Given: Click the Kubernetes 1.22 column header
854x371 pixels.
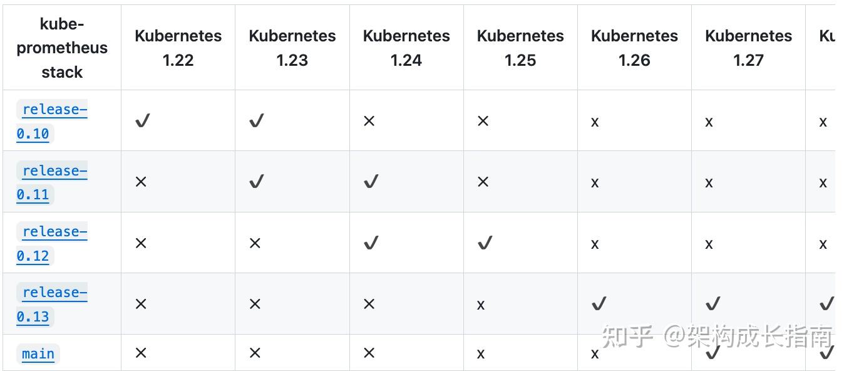Looking at the screenshot, I should click(x=178, y=48).
